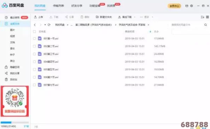The height and width of the screenshot is (129, 210).
Task: Click the 分享 share button
Action: click(70, 17)
